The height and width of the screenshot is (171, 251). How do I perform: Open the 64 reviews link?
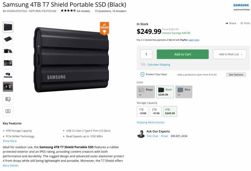(x=83, y=11)
